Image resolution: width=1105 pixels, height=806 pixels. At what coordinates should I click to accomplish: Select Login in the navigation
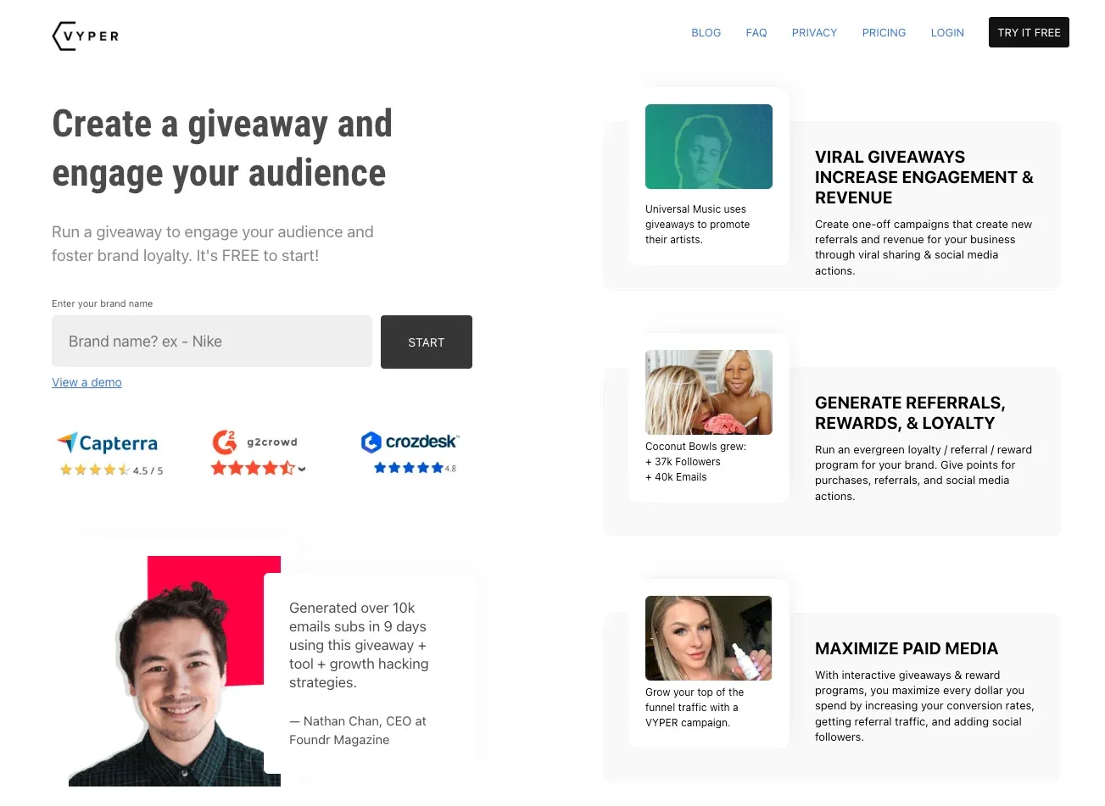(947, 33)
